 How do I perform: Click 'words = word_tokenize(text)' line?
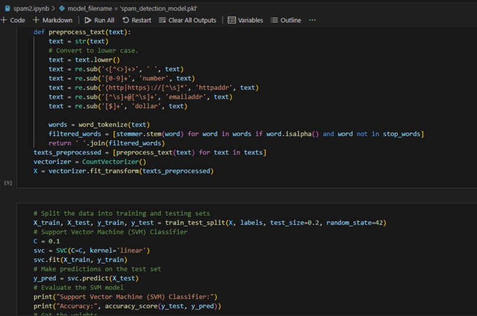point(99,125)
